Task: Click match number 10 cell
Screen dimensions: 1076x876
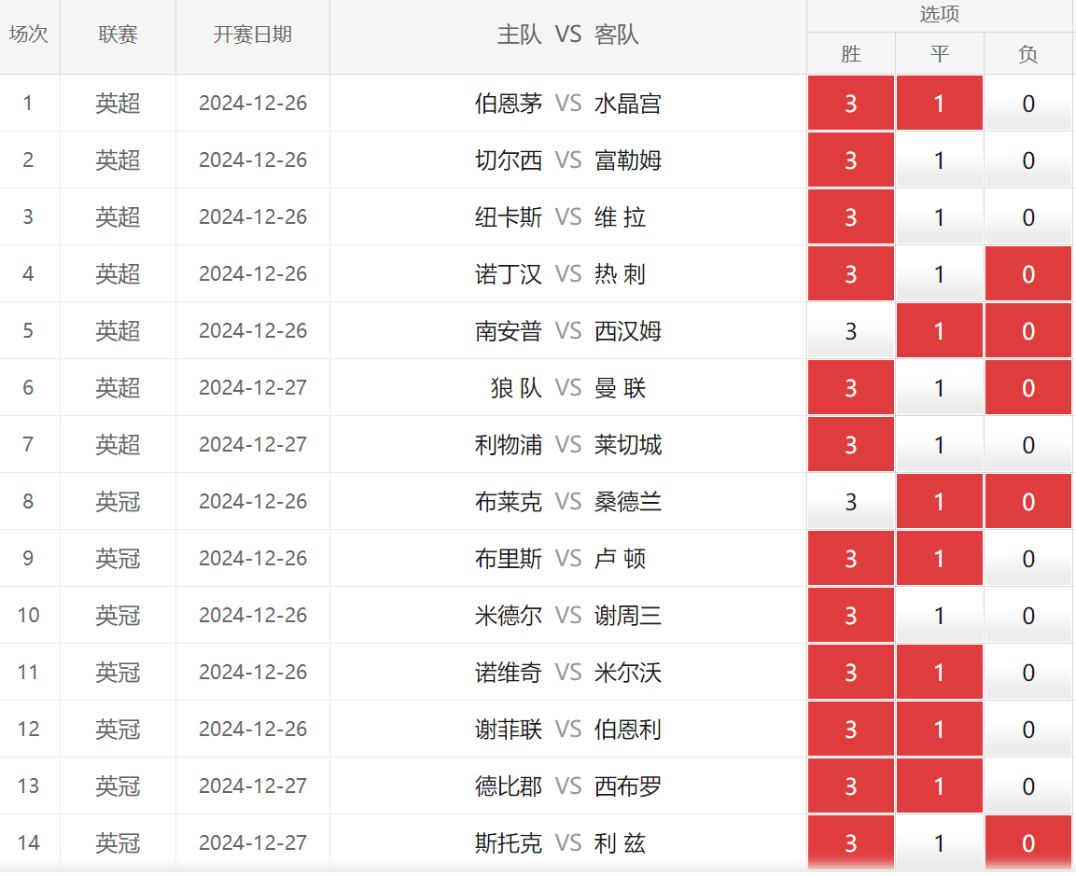Action: point(29,616)
